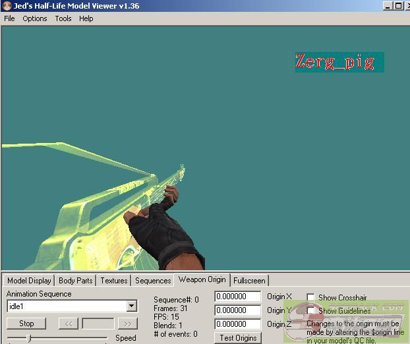Enable the Show Crosshair checkbox

tap(311, 298)
